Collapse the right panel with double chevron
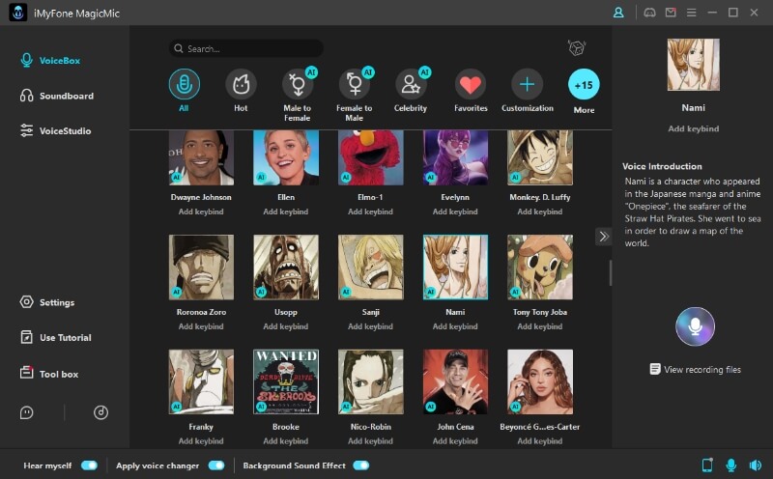 pyautogui.click(x=603, y=237)
